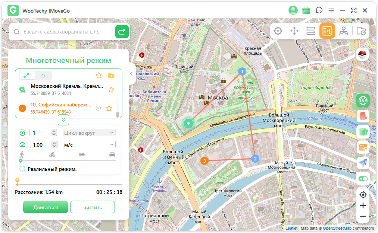
Task: Center map on current location
Action: click(x=363, y=195)
